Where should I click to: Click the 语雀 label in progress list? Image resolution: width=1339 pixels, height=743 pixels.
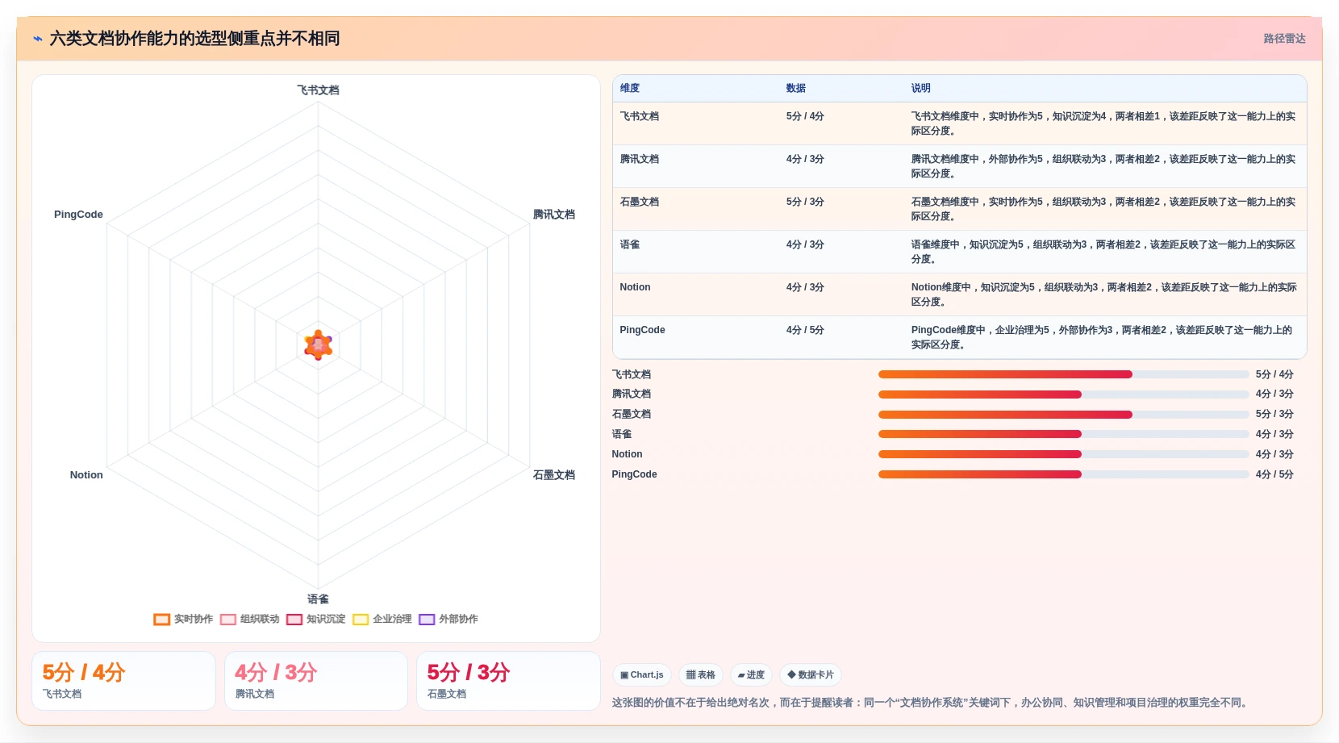[622, 434]
